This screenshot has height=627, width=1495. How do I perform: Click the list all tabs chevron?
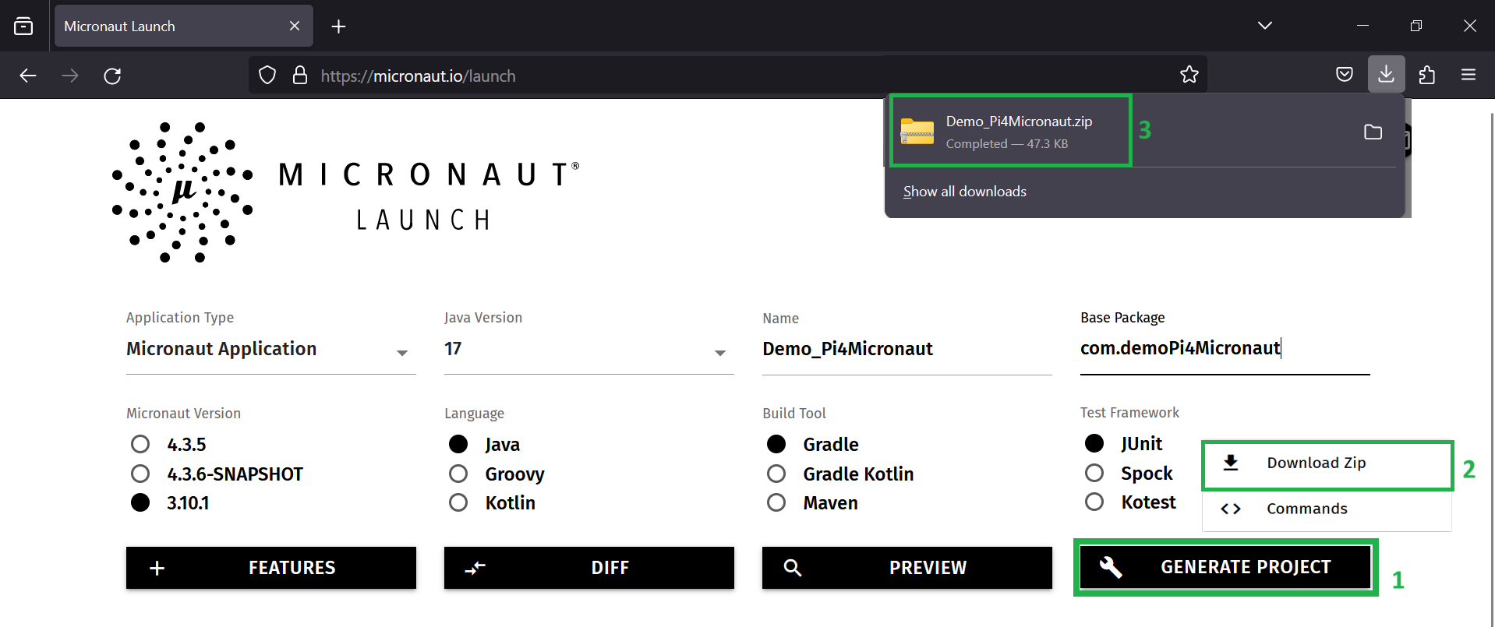[x=1265, y=26]
